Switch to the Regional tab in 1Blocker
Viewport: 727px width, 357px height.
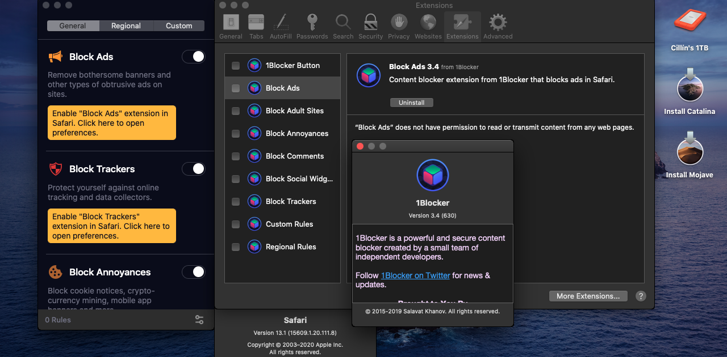(126, 25)
